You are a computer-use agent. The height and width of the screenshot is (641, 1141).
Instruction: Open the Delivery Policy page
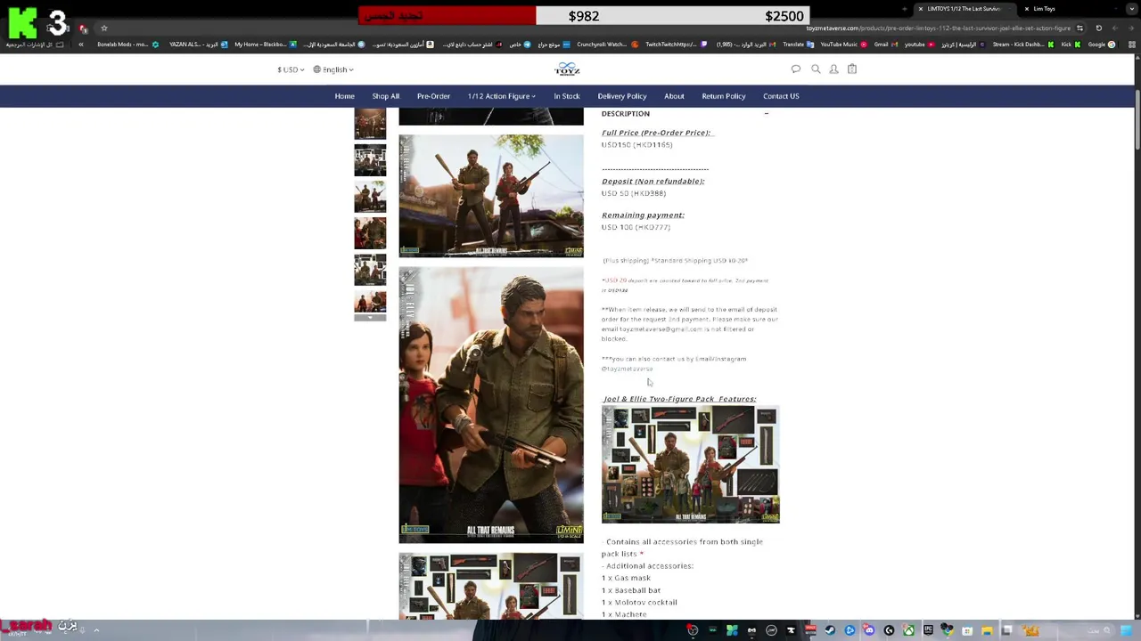click(622, 96)
